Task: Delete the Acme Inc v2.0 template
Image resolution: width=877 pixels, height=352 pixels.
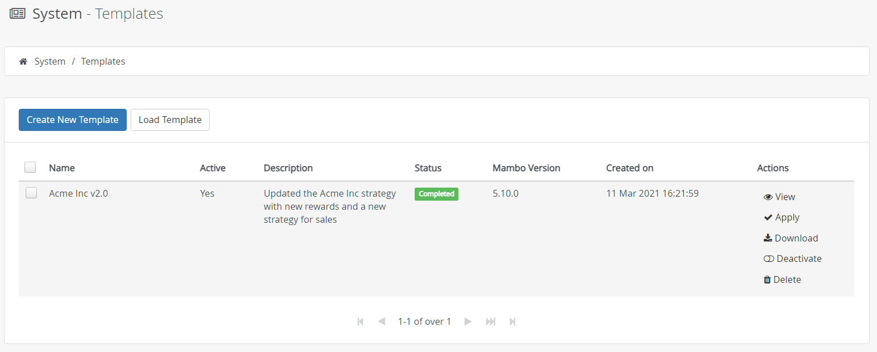Action: point(782,279)
